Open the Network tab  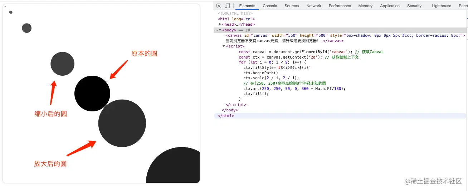pos(314,6)
